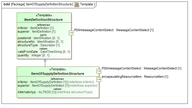Select the ItemOfSupplyDefinitionStructure block title
The height and width of the screenshot is (108, 192).
tap(58, 74)
